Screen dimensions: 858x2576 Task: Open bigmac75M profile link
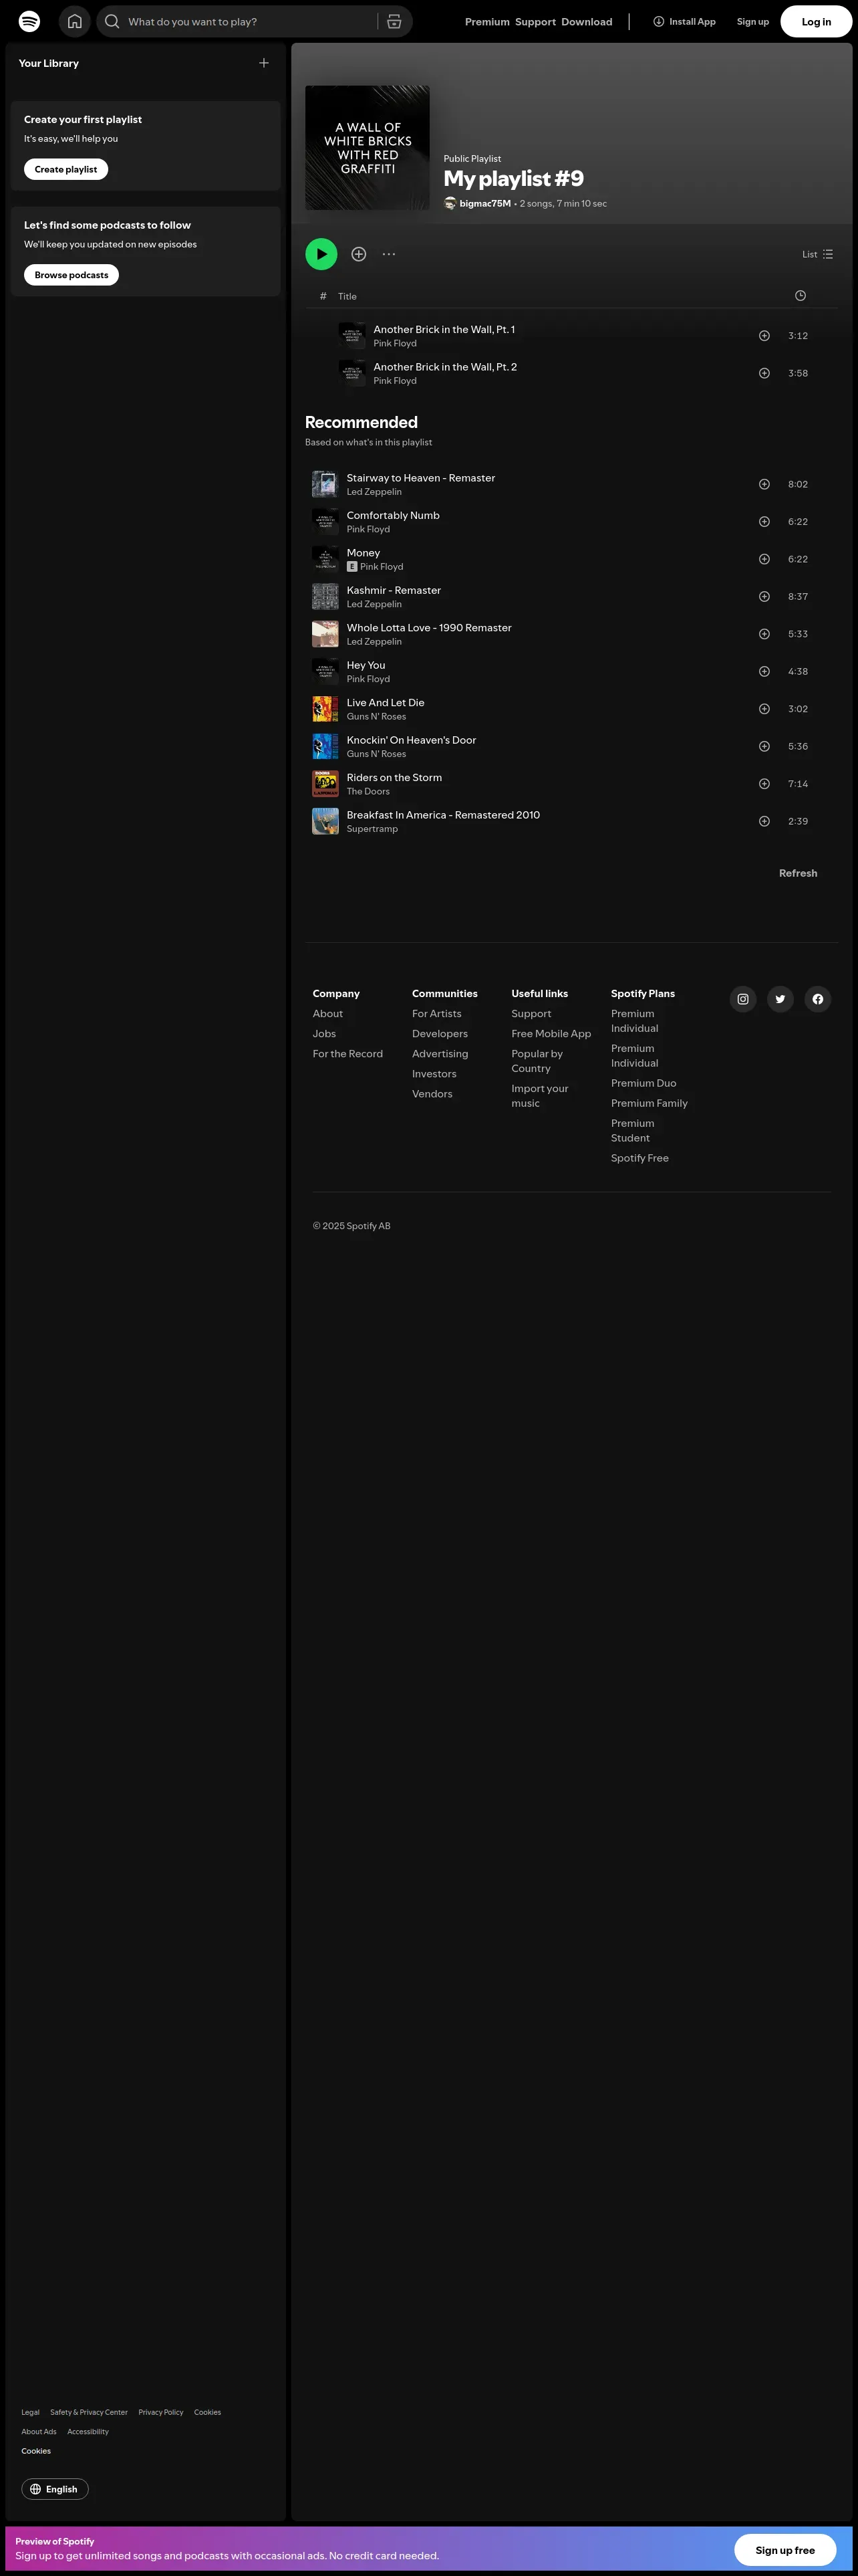point(485,204)
